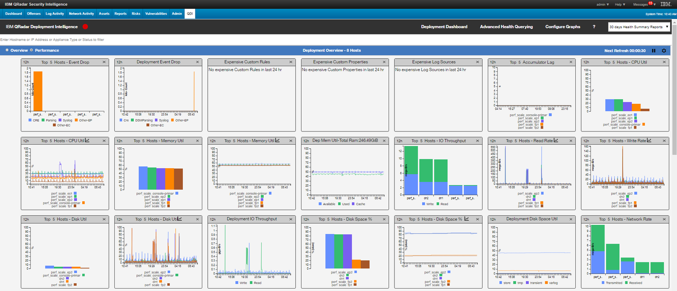Switch to the Vulnerabilities tab
This screenshot has height=291, width=677.
(x=156, y=14)
